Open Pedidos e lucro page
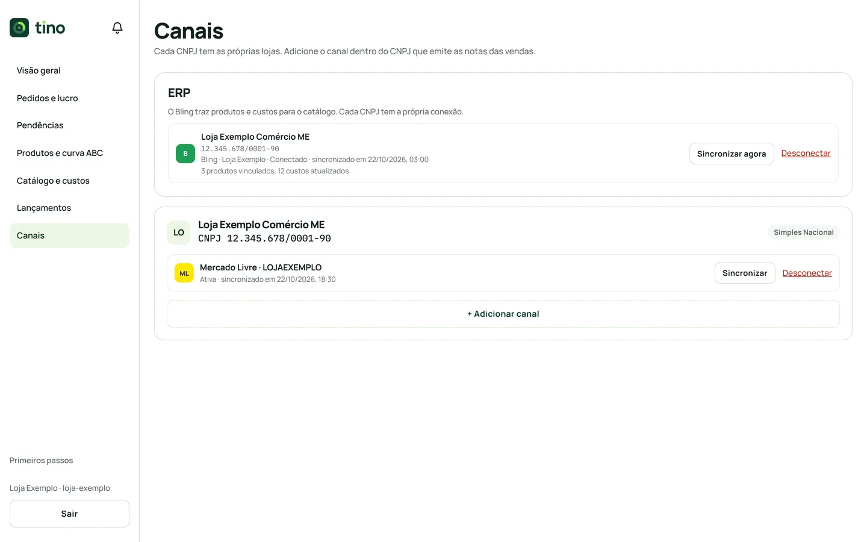Screen dimensions: 867x542 click(x=69, y=98)
